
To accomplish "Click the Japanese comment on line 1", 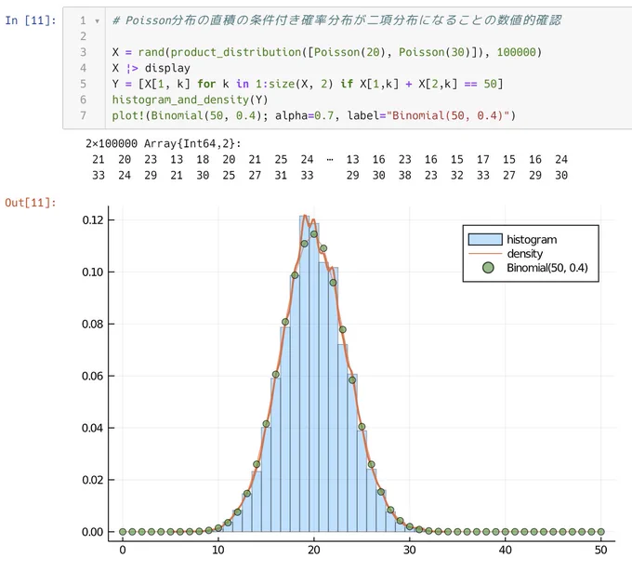I will click(x=336, y=20).
